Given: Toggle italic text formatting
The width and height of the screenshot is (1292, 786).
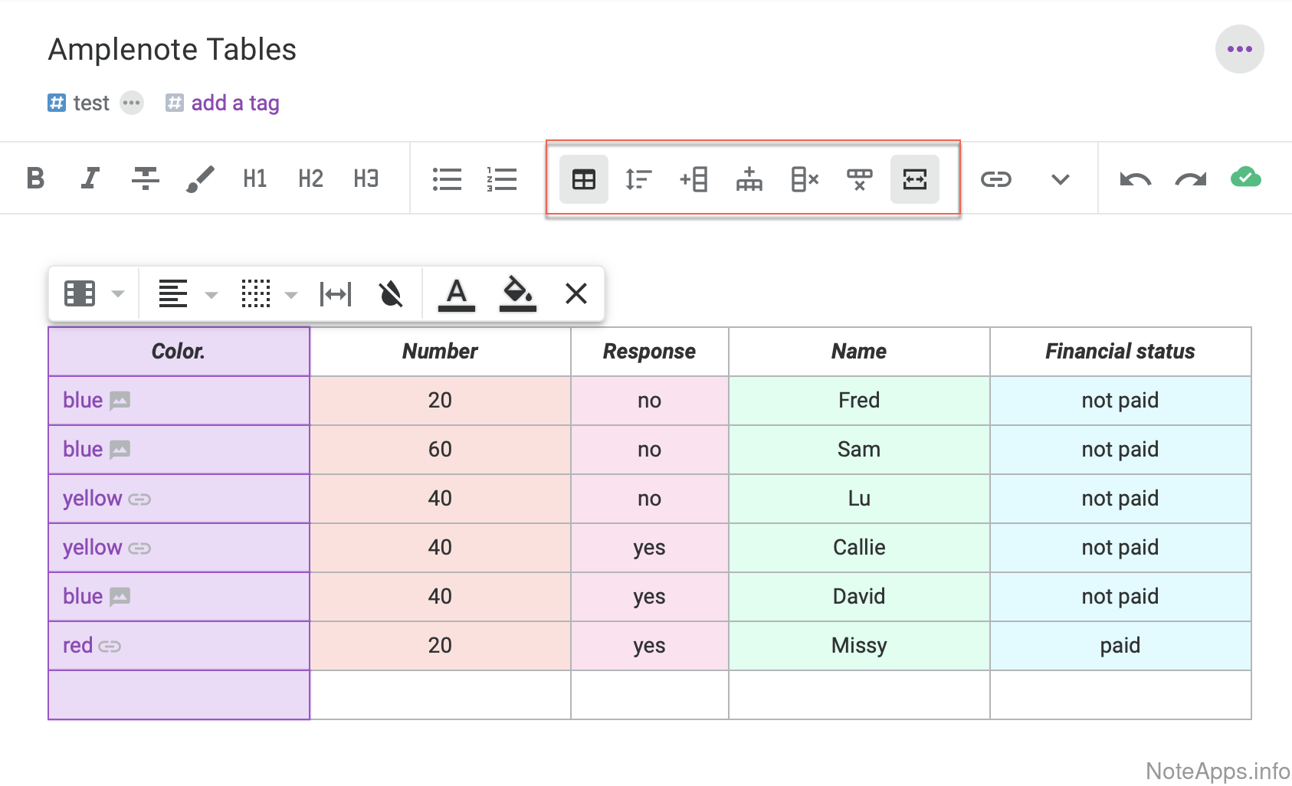Looking at the screenshot, I should 90,178.
